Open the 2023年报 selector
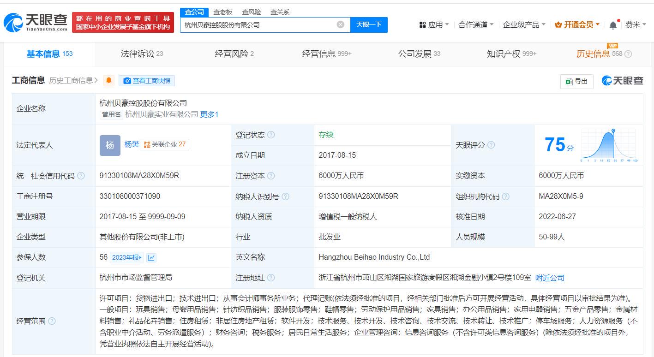The height and width of the screenshot is (357, 654). [x=127, y=257]
